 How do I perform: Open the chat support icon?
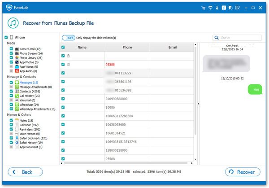(x=230, y=8)
